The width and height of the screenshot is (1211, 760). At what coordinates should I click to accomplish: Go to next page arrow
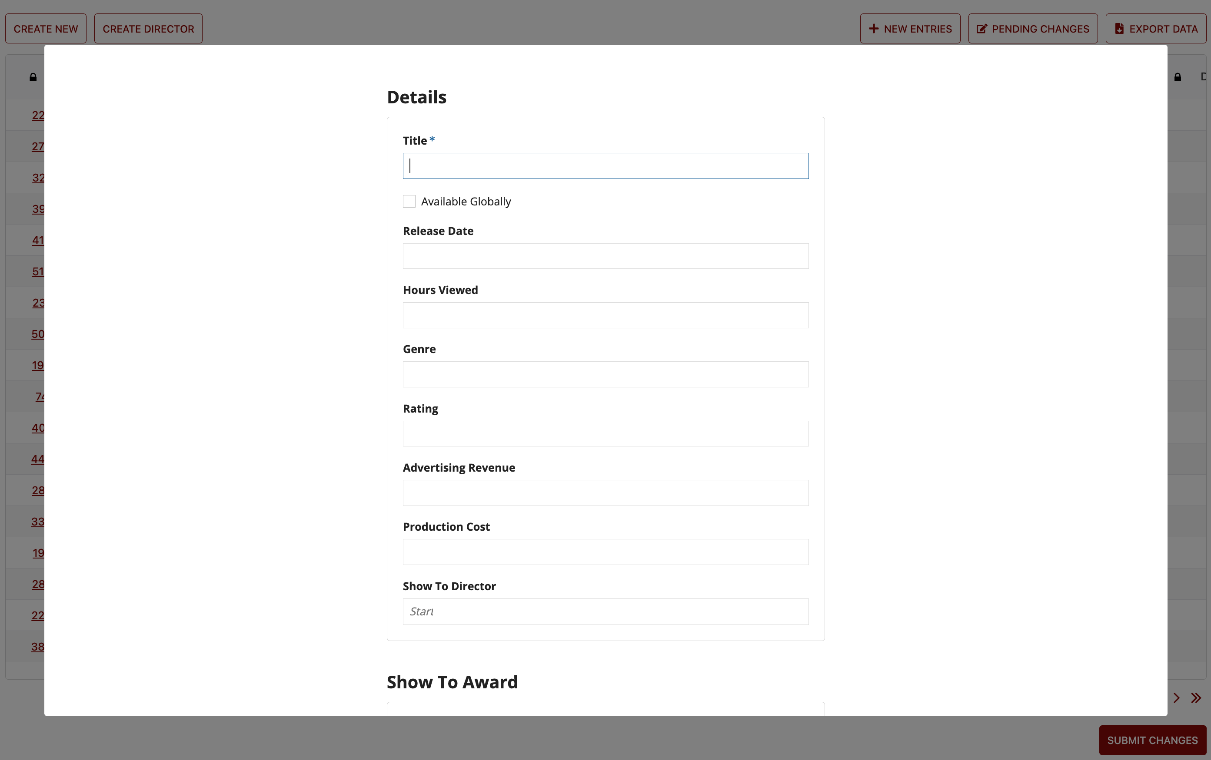coord(1176,698)
